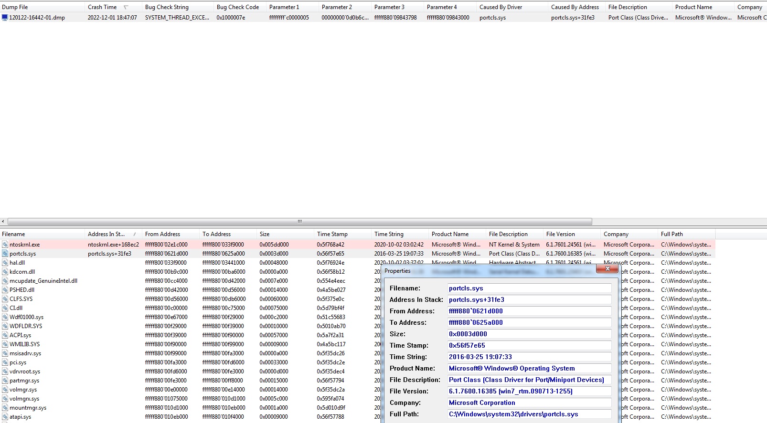Click the CLFS.SYS file icon

(x=5, y=299)
